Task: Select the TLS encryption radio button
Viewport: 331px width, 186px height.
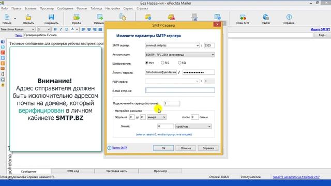Action: pos(162,63)
